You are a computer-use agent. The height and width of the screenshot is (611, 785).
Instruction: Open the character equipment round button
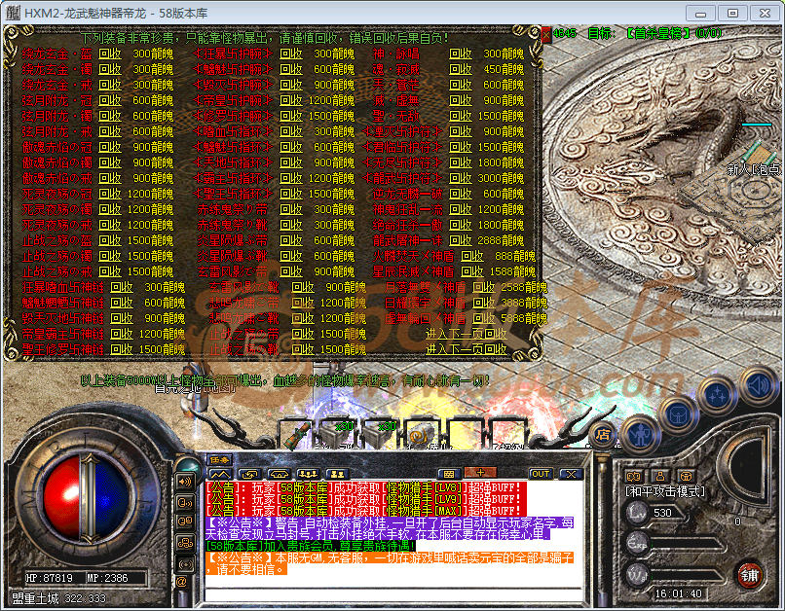pos(641,437)
